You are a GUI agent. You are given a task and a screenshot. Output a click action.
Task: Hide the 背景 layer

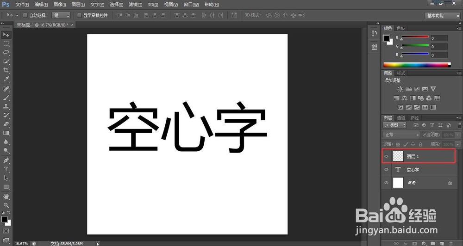coord(386,183)
